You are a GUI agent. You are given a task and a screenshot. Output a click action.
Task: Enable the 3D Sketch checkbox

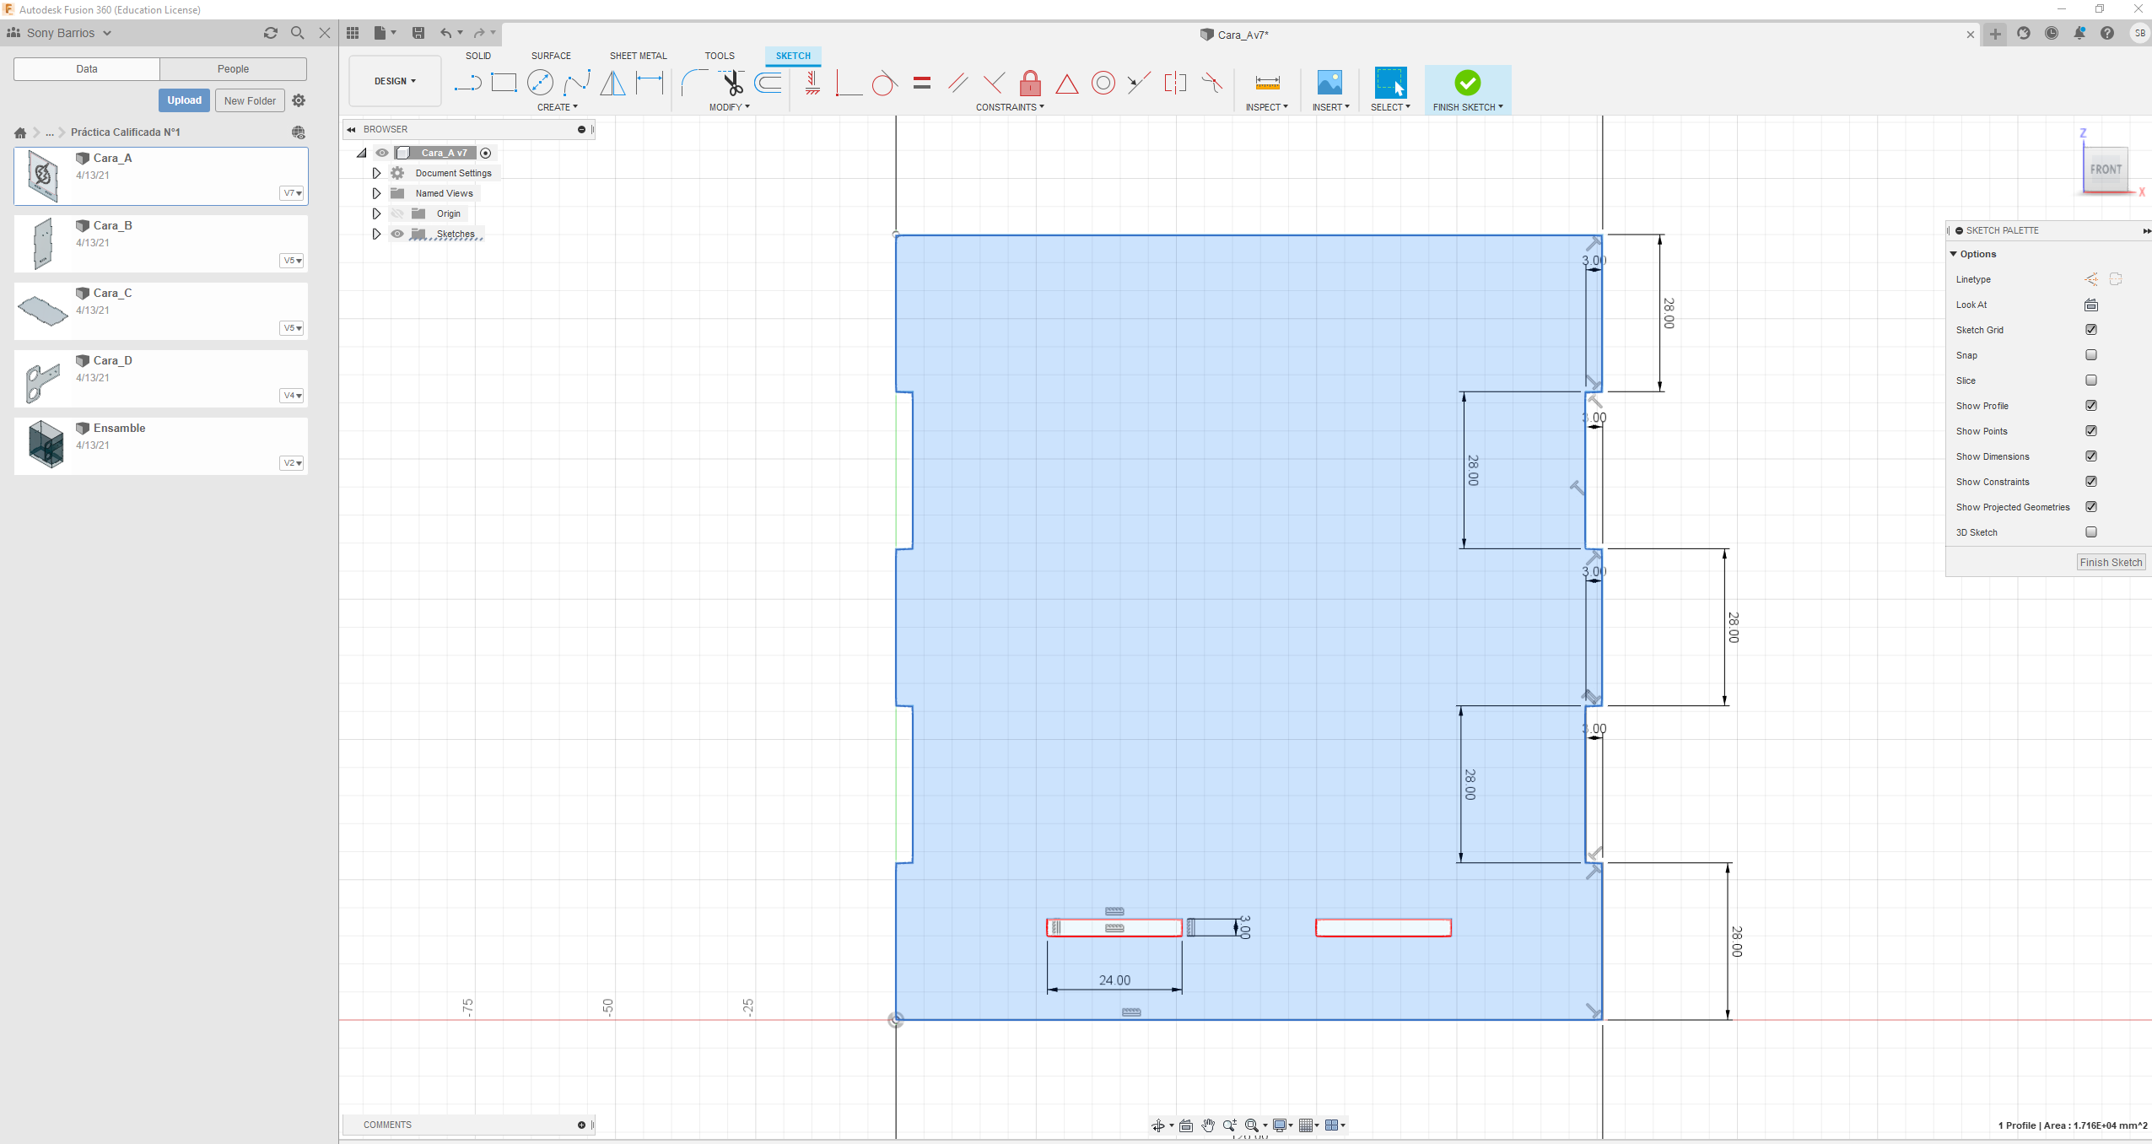tap(2091, 532)
